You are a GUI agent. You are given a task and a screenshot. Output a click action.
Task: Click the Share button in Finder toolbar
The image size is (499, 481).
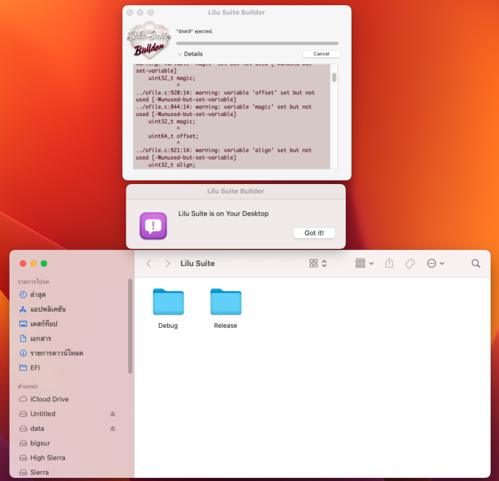pos(389,264)
